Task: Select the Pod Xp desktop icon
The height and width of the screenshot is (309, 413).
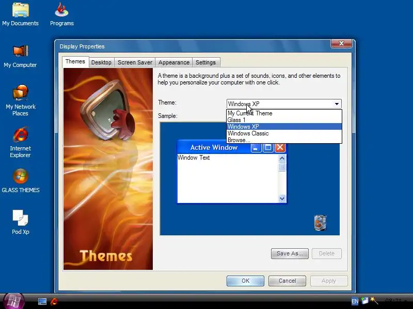Action: click(20, 222)
